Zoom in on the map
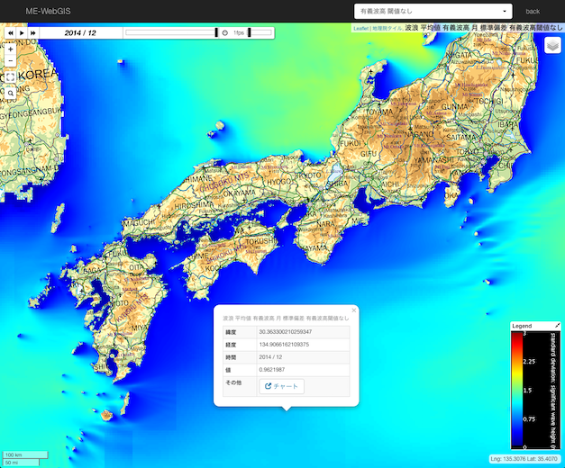The height and width of the screenshot is (468, 565). click(x=10, y=49)
